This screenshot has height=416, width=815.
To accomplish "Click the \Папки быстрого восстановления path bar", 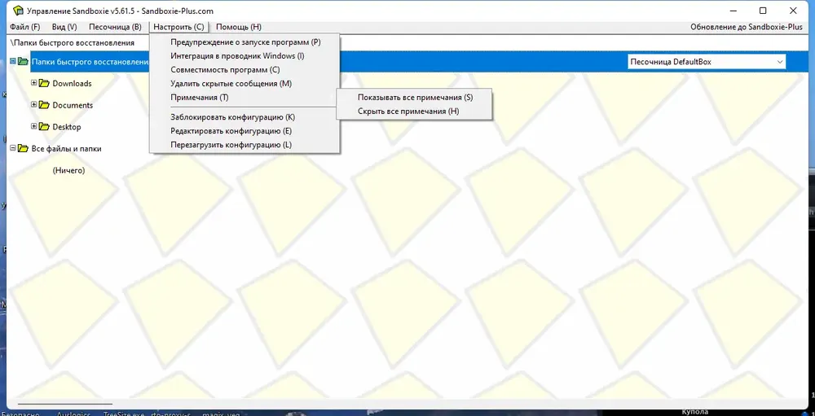I will [x=73, y=42].
